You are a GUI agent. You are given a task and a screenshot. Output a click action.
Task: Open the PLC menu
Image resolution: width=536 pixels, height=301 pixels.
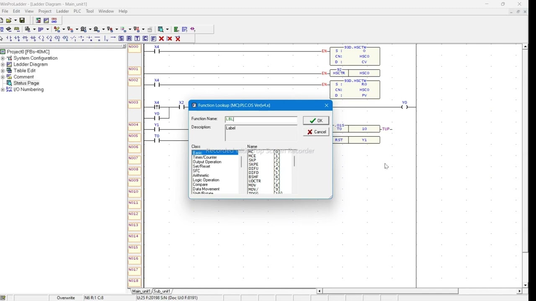tap(77, 11)
